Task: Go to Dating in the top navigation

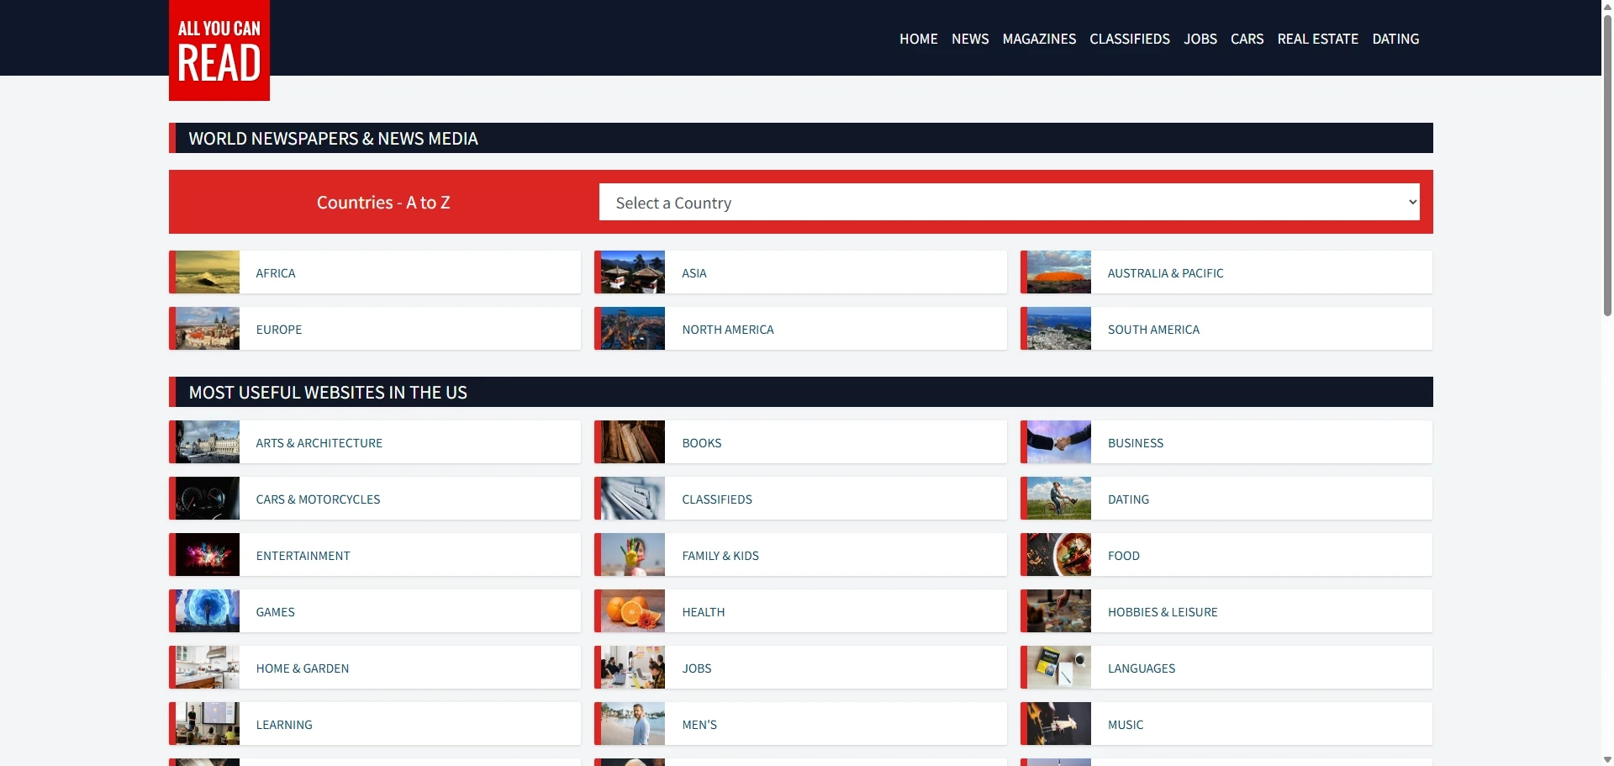Action: (x=1395, y=39)
